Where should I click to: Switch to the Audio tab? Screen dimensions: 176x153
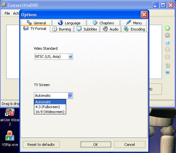click(x=110, y=29)
